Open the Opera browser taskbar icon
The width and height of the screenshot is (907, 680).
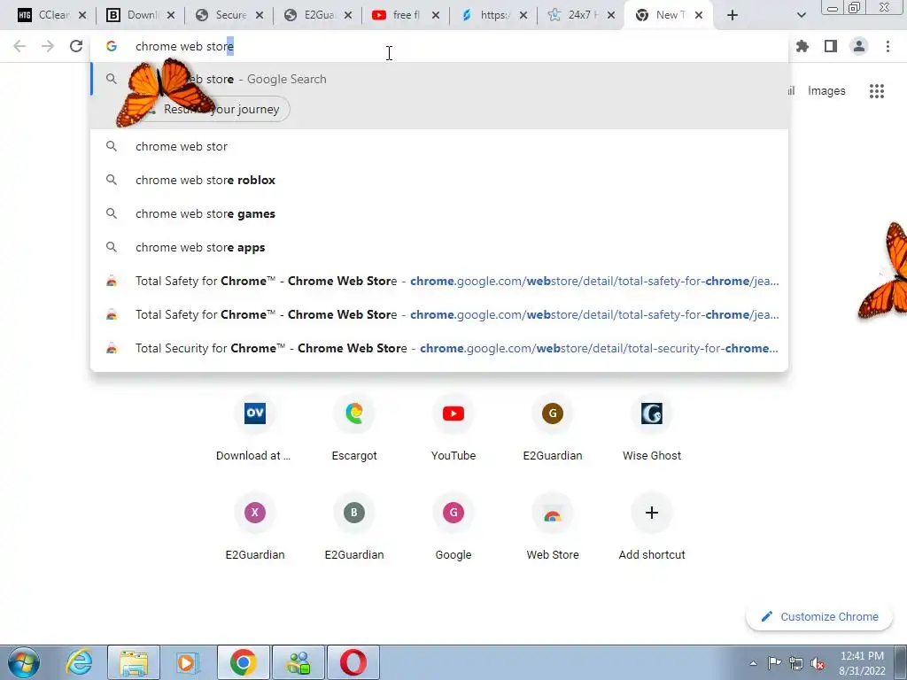point(353,662)
